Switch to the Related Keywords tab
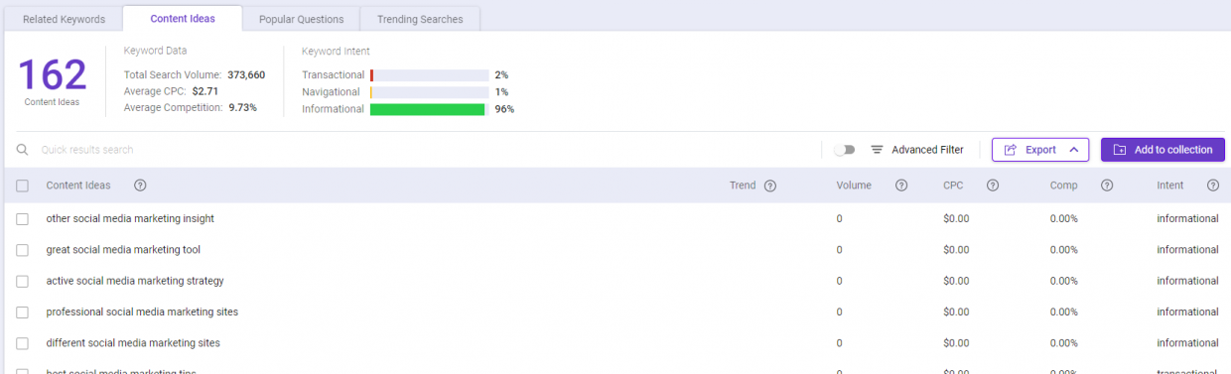 coord(64,19)
